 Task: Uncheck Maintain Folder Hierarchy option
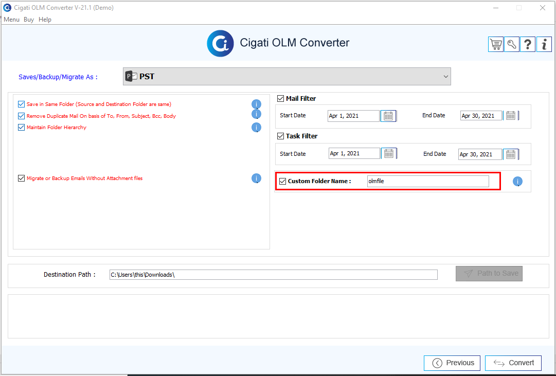coord(21,128)
